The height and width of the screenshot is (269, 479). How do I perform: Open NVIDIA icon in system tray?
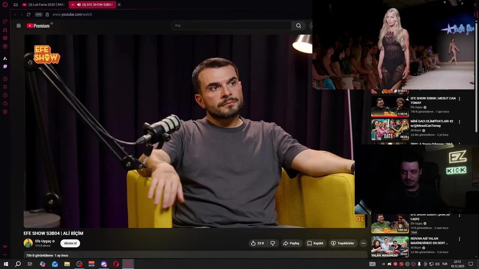(383, 264)
